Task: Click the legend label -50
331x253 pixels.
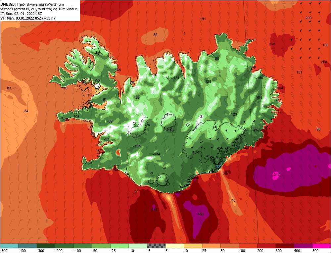Action: pos(95,251)
